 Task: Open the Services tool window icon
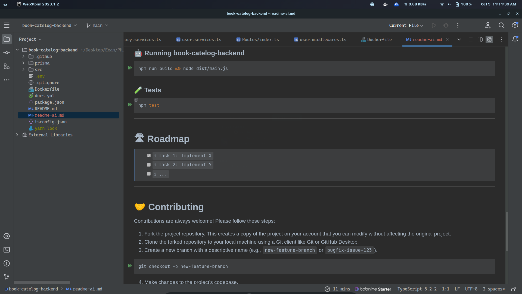(7, 236)
